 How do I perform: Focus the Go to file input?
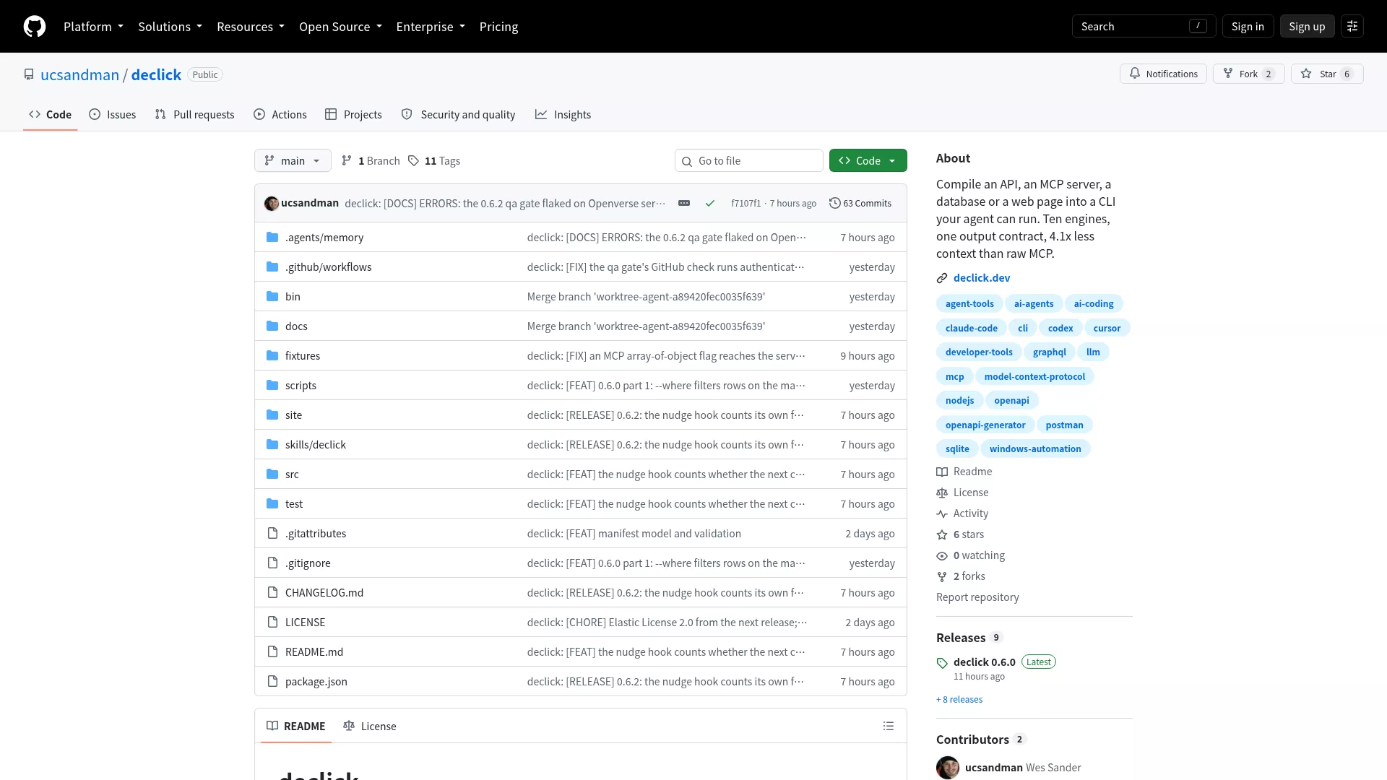[x=748, y=161]
